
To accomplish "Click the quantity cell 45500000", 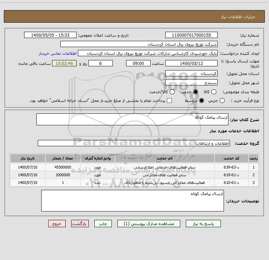I will tap(63, 167).
